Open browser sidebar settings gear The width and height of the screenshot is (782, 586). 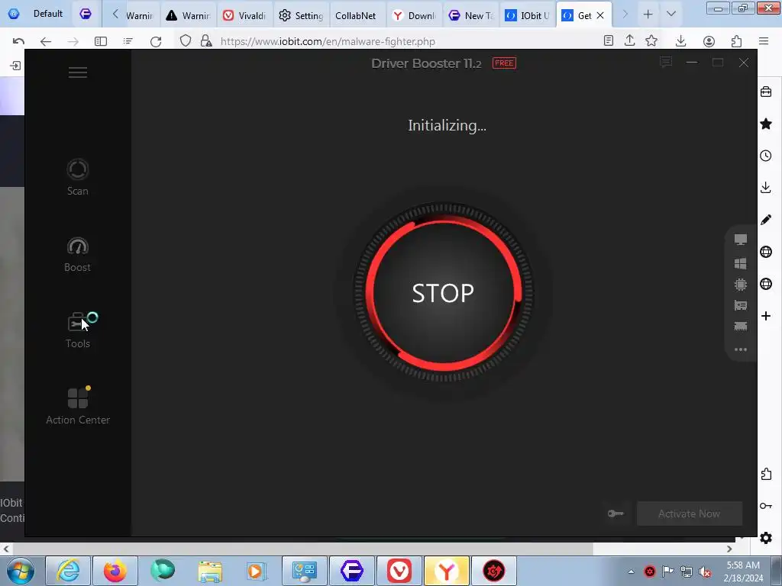pyautogui.click(x=766, y=538)
